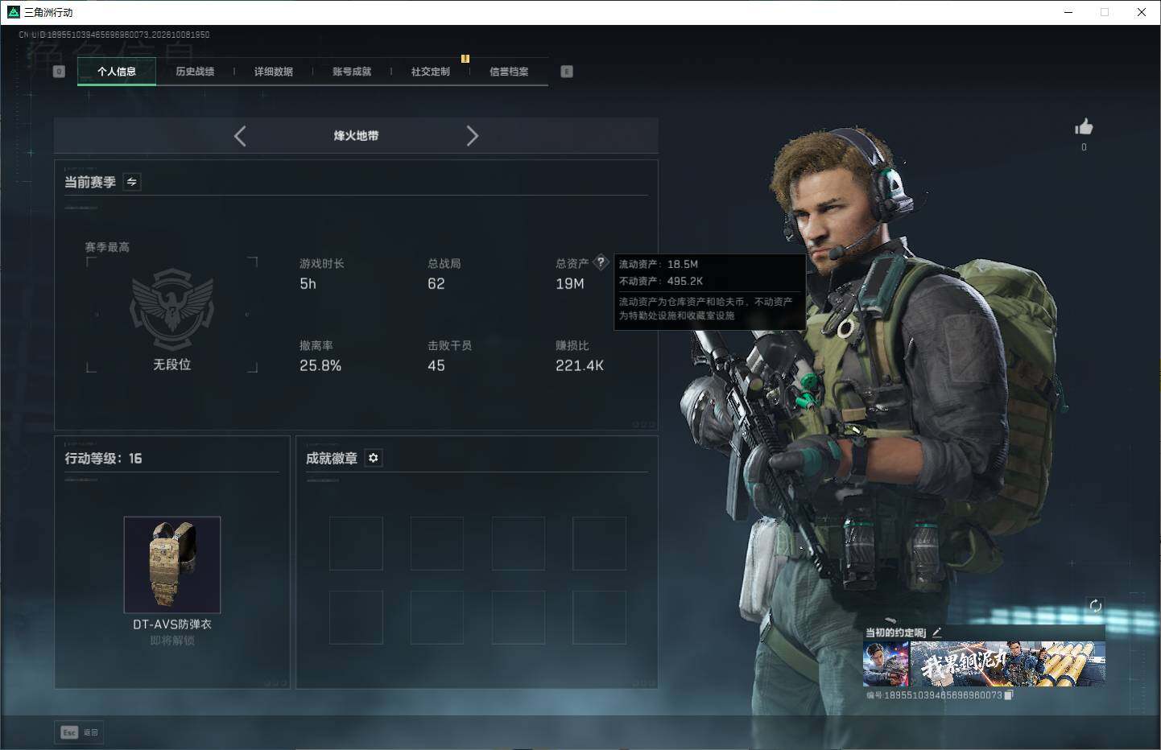Open the 详细数据 tab
Screen dimensions: 1161x750
click(x=274, y=72)
